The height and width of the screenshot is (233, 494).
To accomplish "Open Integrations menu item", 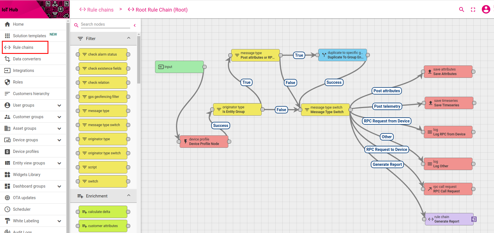I will click(33, 71).
